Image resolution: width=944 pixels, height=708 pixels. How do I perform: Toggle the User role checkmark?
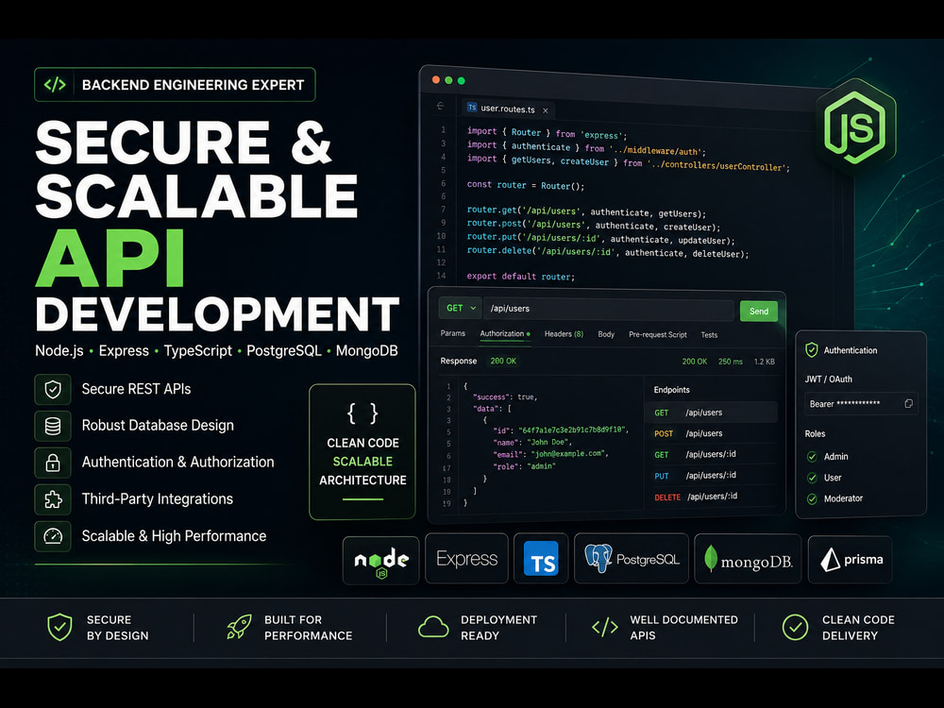click(812, 478)
